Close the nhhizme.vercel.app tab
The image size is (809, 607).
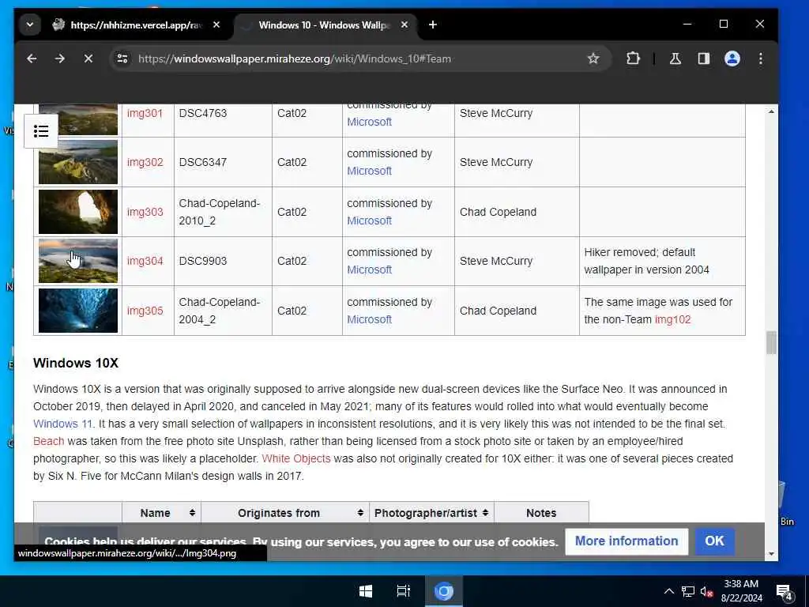click(x=216, y=25)
